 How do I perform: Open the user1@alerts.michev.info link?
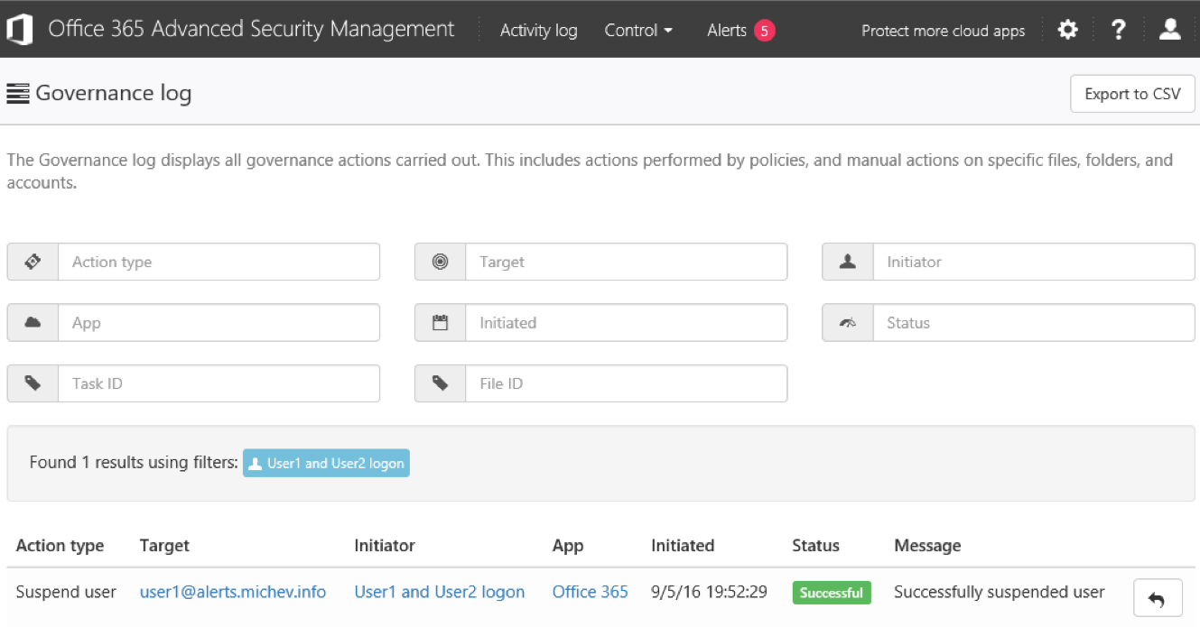click(232, 592)
